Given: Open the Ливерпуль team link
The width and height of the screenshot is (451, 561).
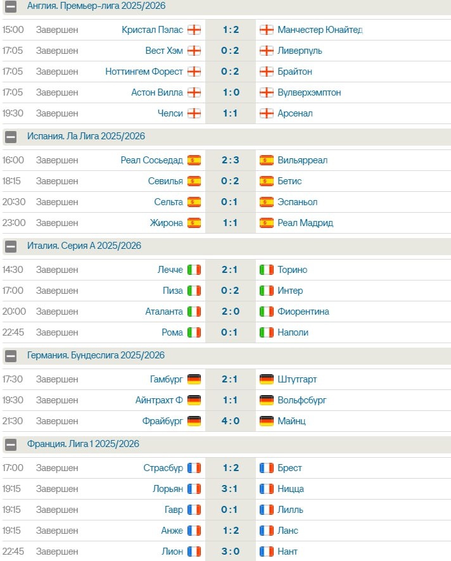Looking at the screenshot, I should click(x=300, y=51).
